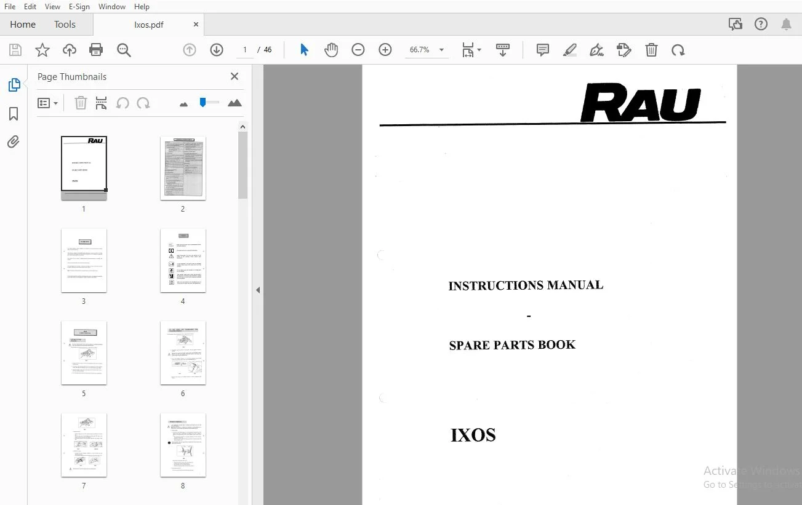Screen dimensions: 802x505
Task: Select the Highlight text pen tool
Action: pos(570,50)
